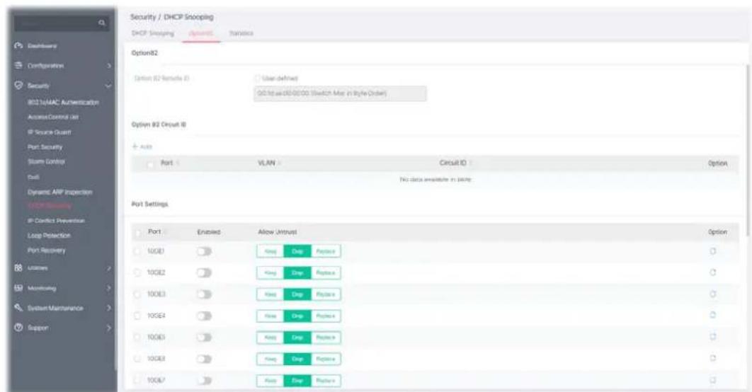752x392 pixels.
Task: Set 10GE1 Allow Untrust to Replace
Action: (326, 251)
